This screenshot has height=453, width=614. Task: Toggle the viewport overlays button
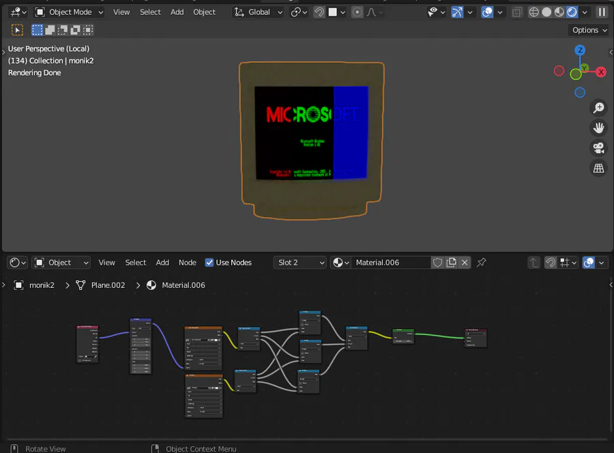coord(487,12)
